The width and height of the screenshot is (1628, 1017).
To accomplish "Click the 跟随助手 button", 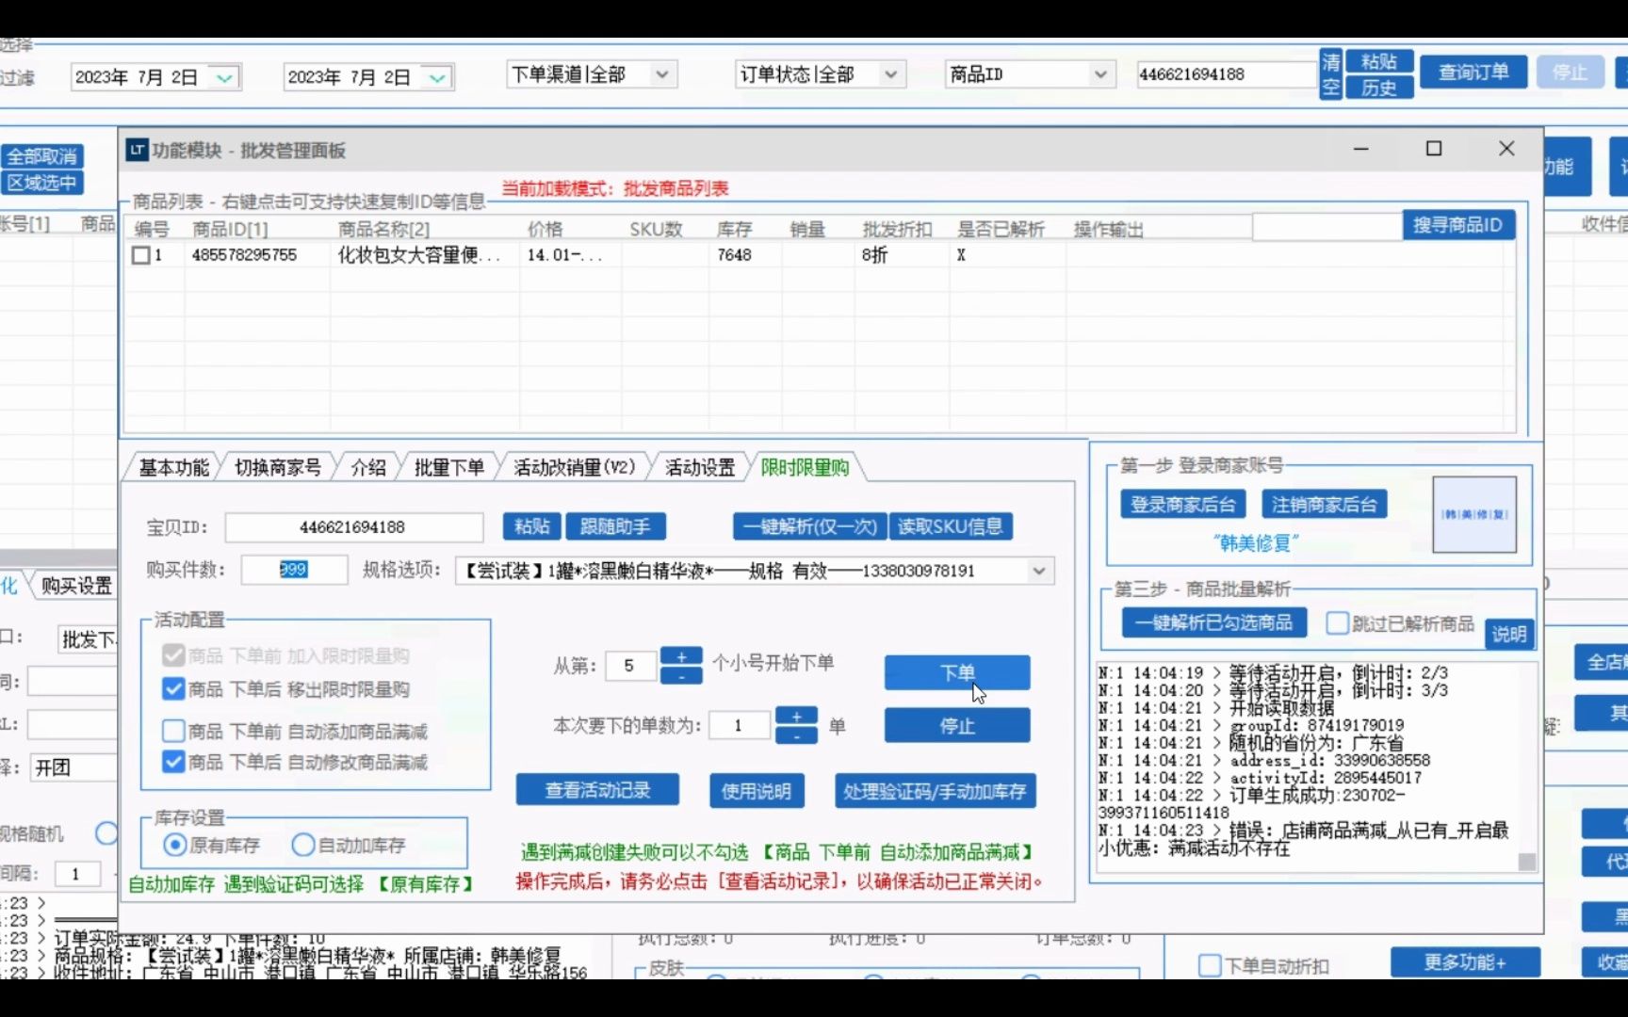I will click(x=615, y=526).
